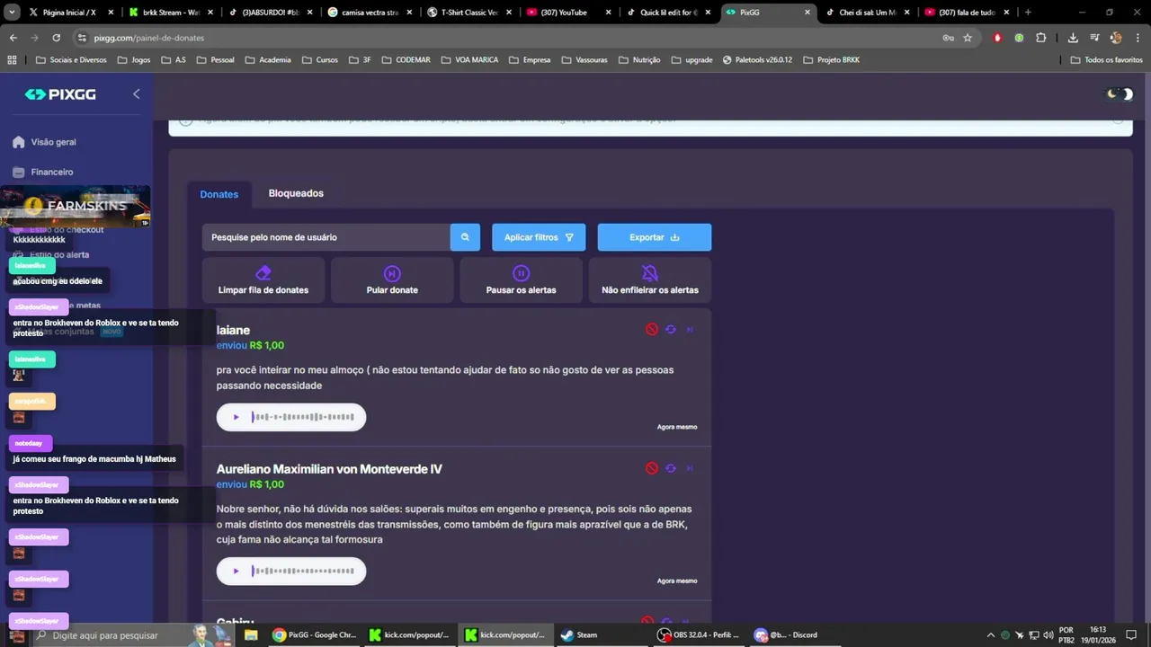The image size is (1151, 647).
Task: Block donor Aureliano Maximilian von Monteverde IV
Action: (x=652, y=468)
